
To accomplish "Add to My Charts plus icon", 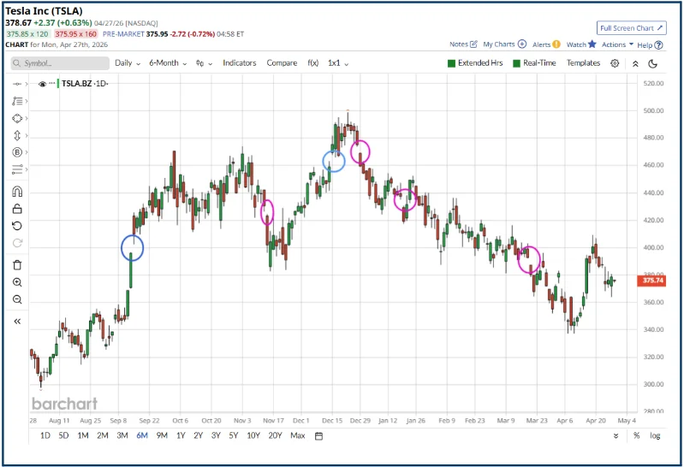I will coord(521,44).
